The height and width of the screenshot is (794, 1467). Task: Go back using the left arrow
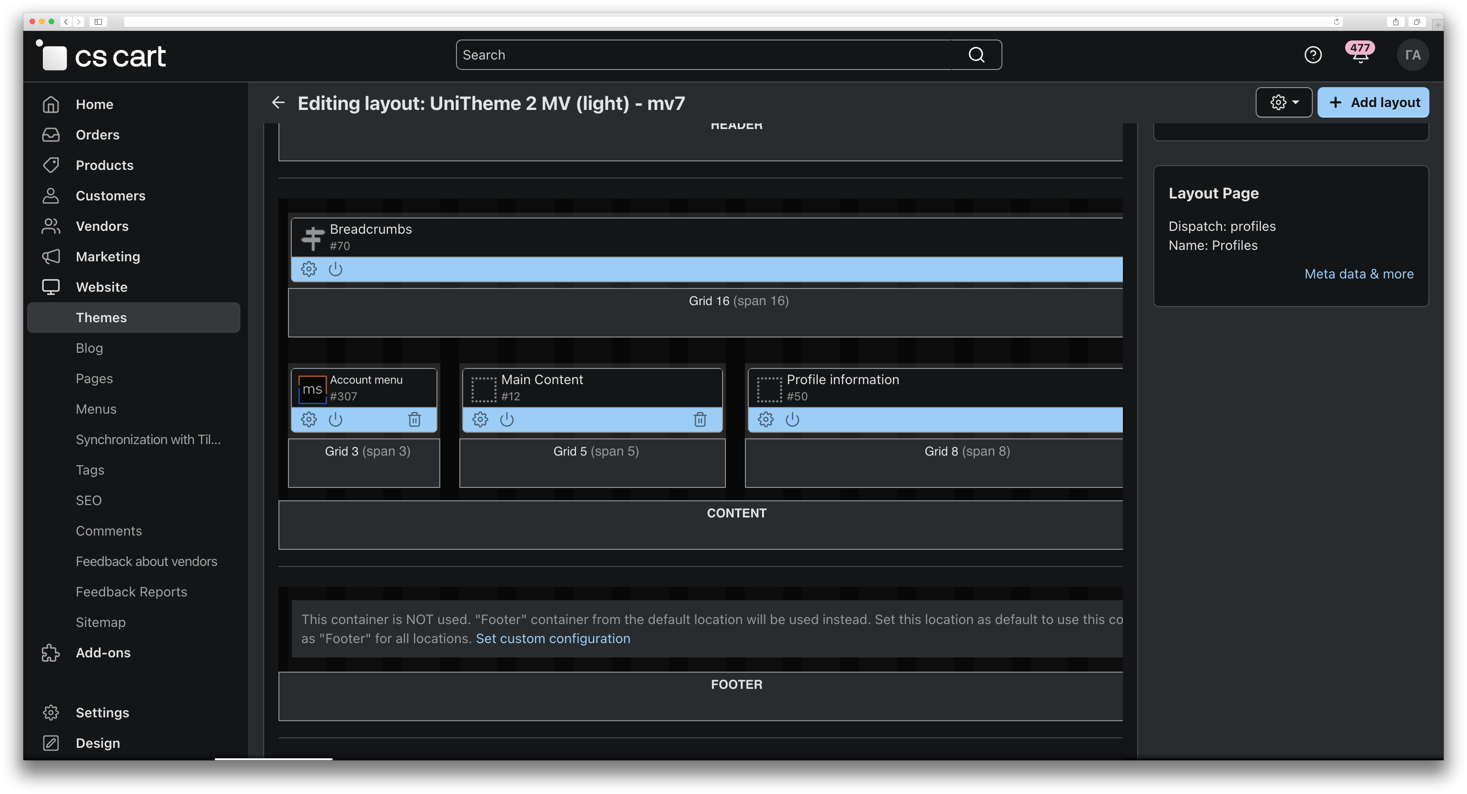[278, 102]
